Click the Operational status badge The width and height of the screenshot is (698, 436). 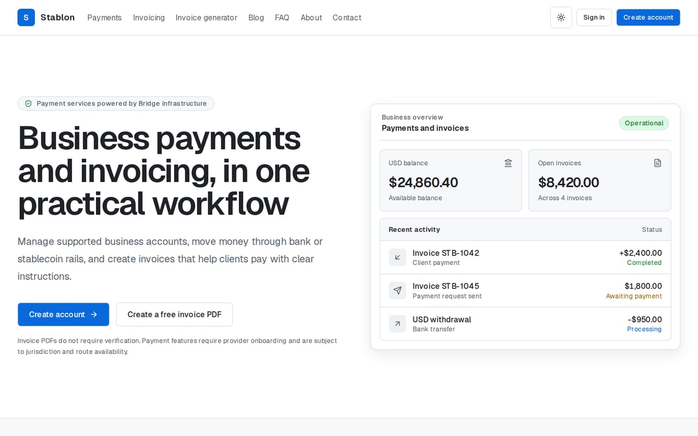click(x=644, y=123)
